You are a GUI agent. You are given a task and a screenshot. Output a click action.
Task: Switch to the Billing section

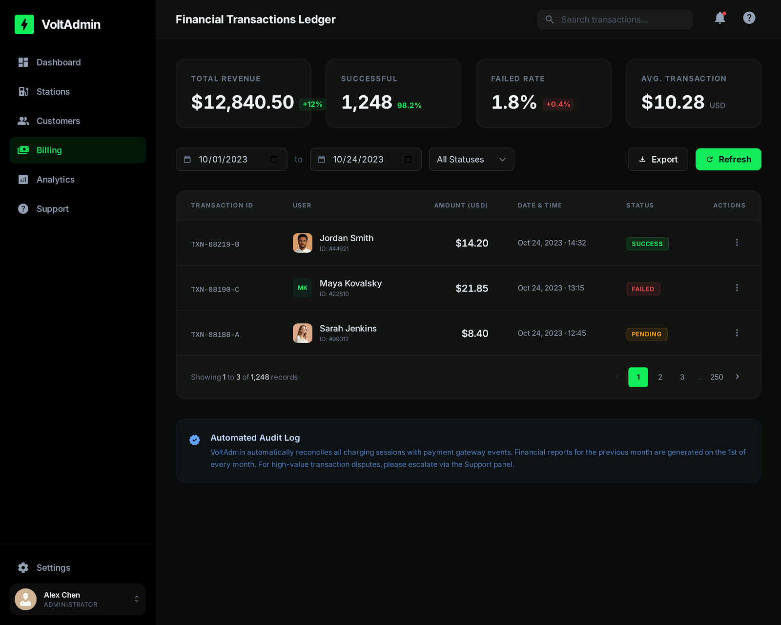(49, 150)
